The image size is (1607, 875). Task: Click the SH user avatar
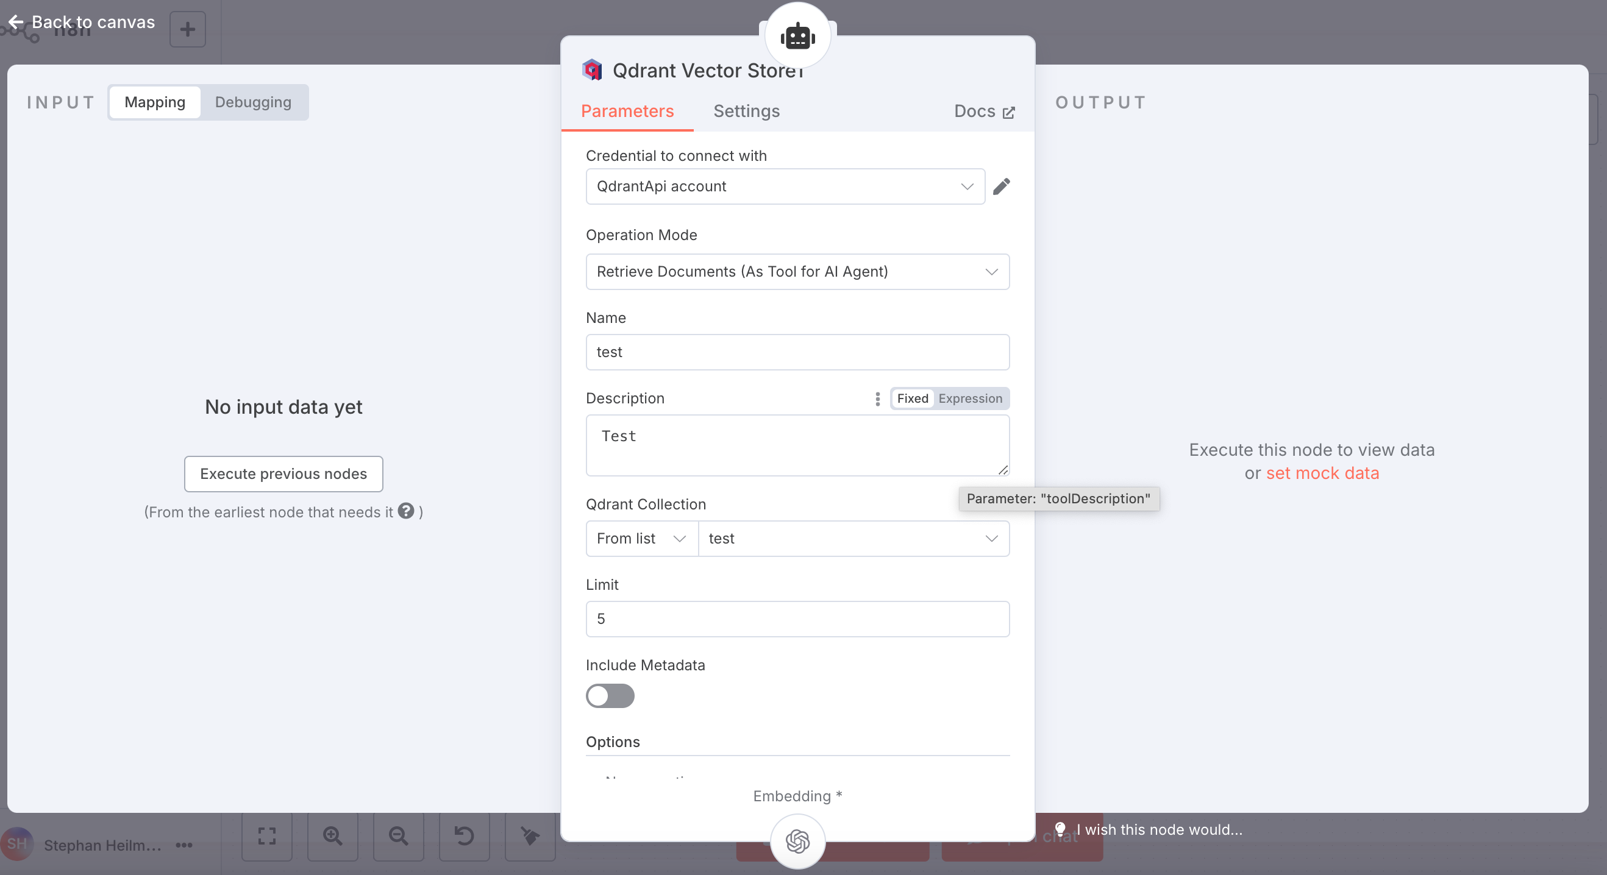[17, 845]
